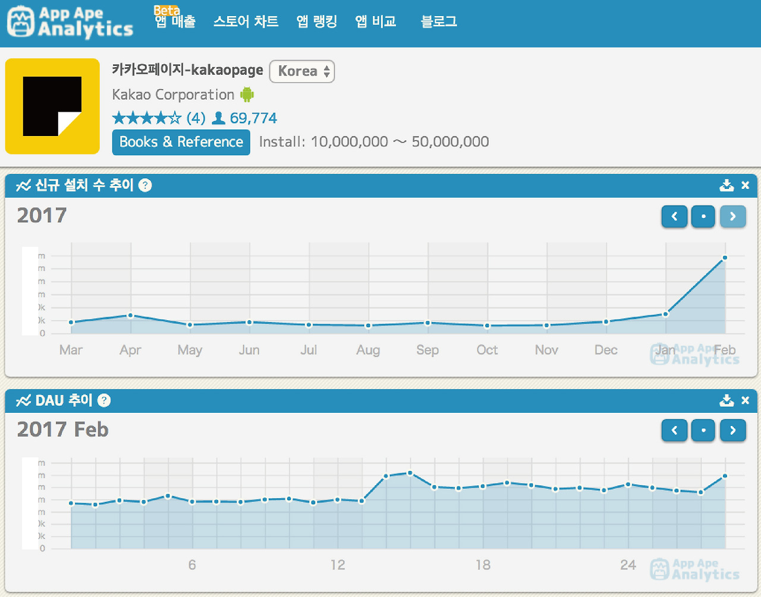Download the 신규 설치 수 추이 chart

(x=727, y=185)
